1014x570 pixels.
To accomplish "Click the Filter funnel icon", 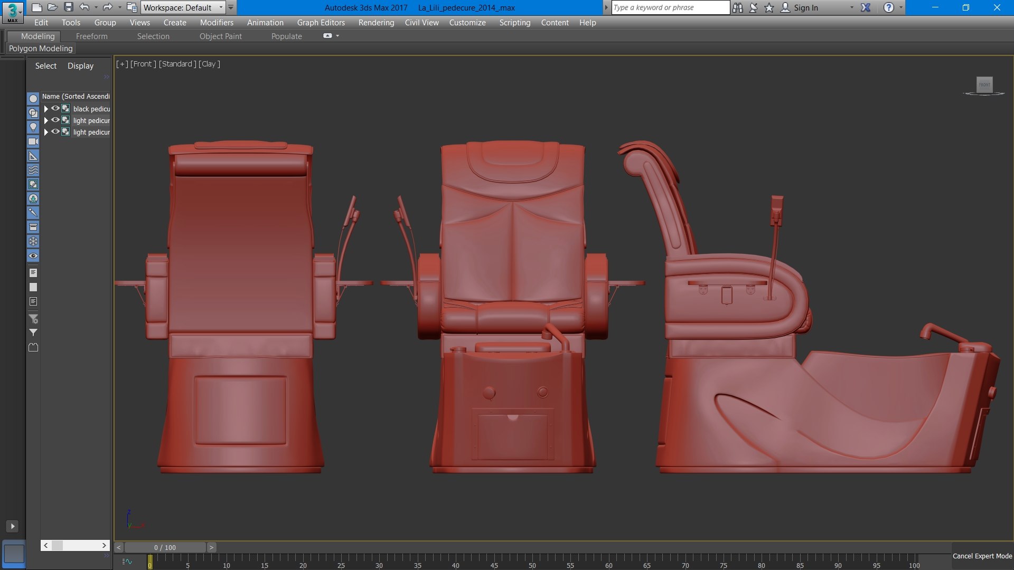I will point(33,333).
